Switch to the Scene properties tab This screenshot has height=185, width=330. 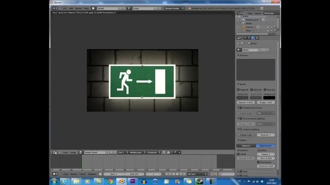[x=249, y=38]
